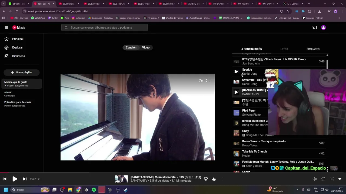Viewport: 346px width, 194px height.
Task: Select the Black Swan JUN VIOLIN Remix row
Action: (279, 61)
